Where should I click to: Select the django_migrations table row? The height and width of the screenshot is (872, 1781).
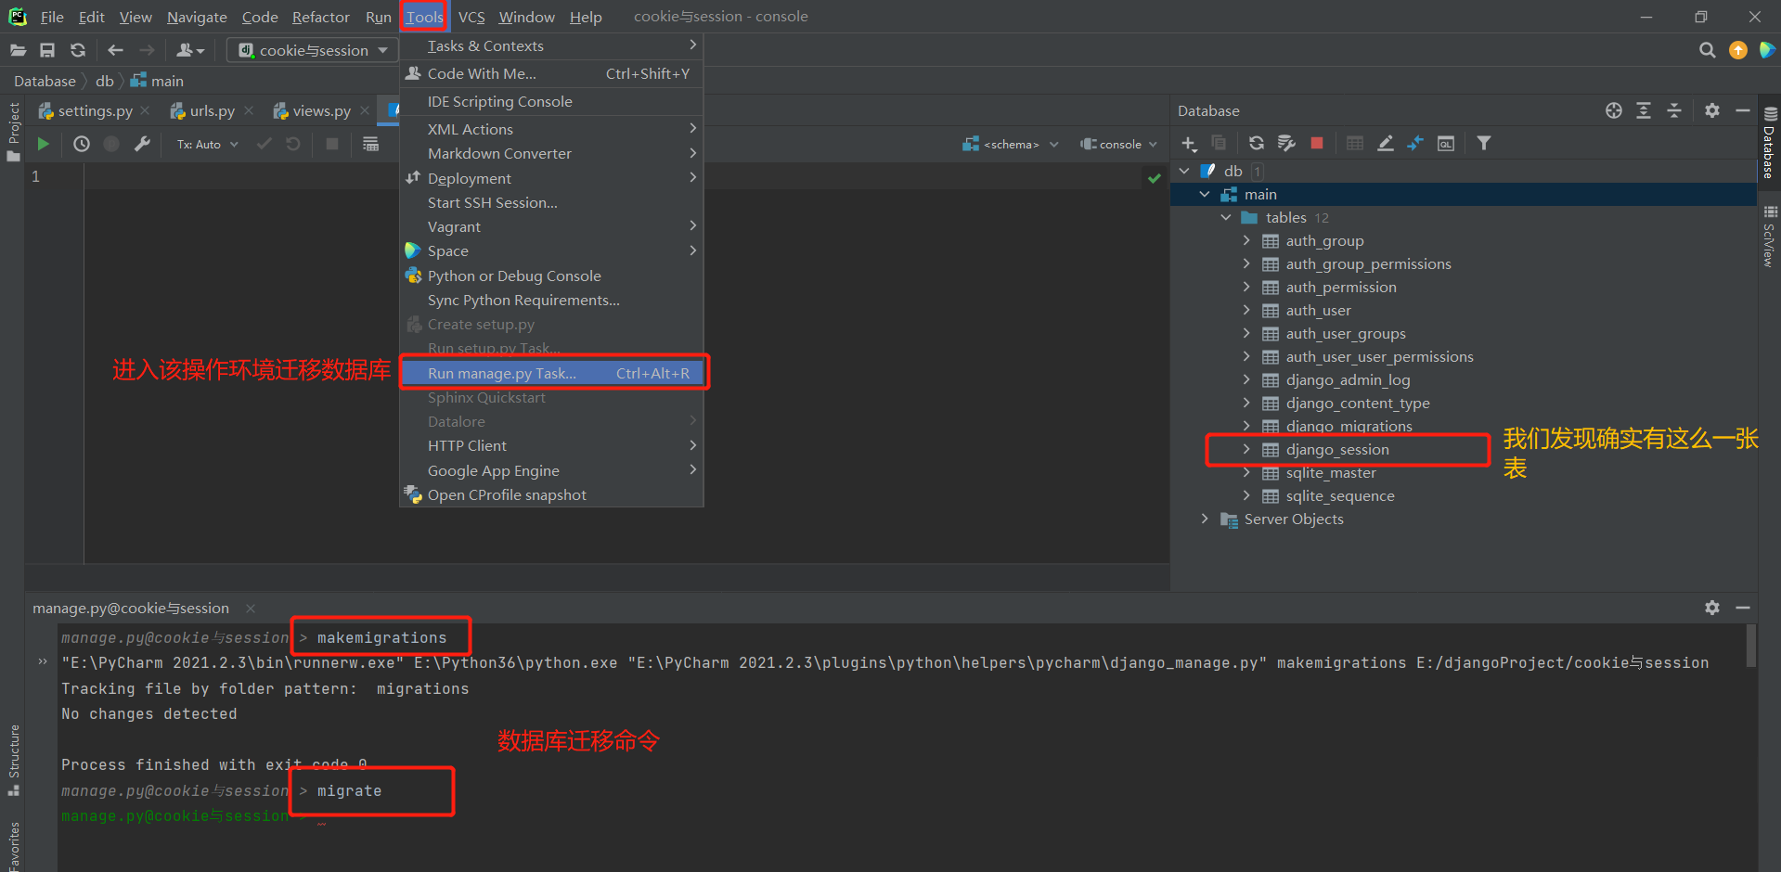(x=1464, y=426)
